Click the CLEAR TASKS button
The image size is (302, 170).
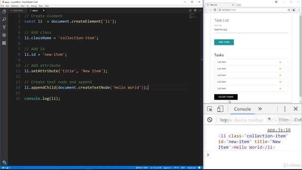[x=226, y=97]
